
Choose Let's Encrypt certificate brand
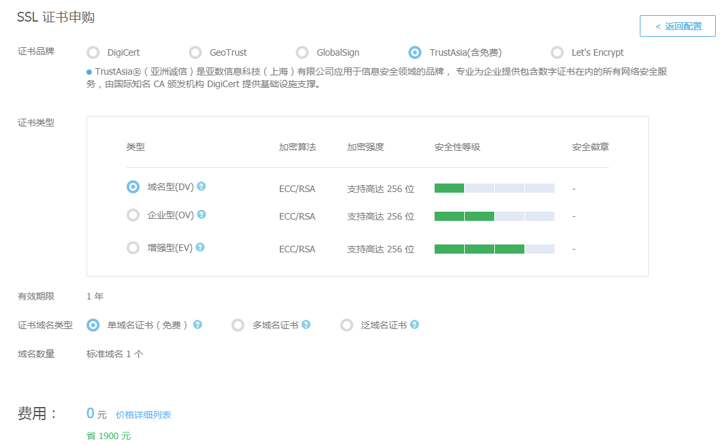[x=557, y=52]
